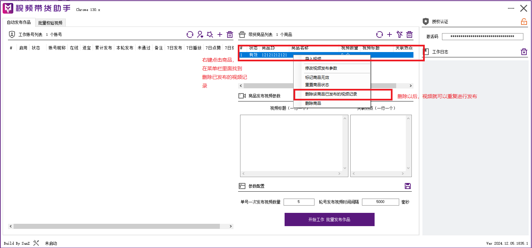The image size is (532, 248).
Task: Click the user-with-heart icon in account toolbar
Action: pos(200,34)
